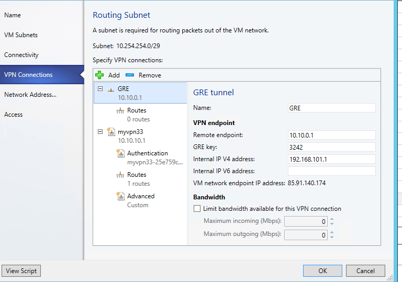The width and height of the screenshot is (402, 282).
Task: Click the Internal IP V6 address field
Action: click(331, 171)
